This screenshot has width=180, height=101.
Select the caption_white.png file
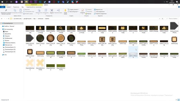pyautogui.click(x=133, y=52)
